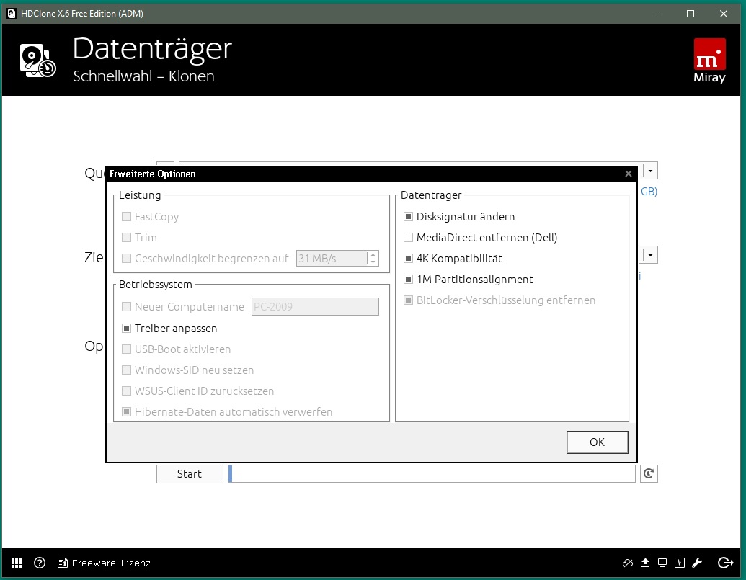746x580 pixels.
Task: Click the crossed-out cloud icon
Action: [628, 563]
